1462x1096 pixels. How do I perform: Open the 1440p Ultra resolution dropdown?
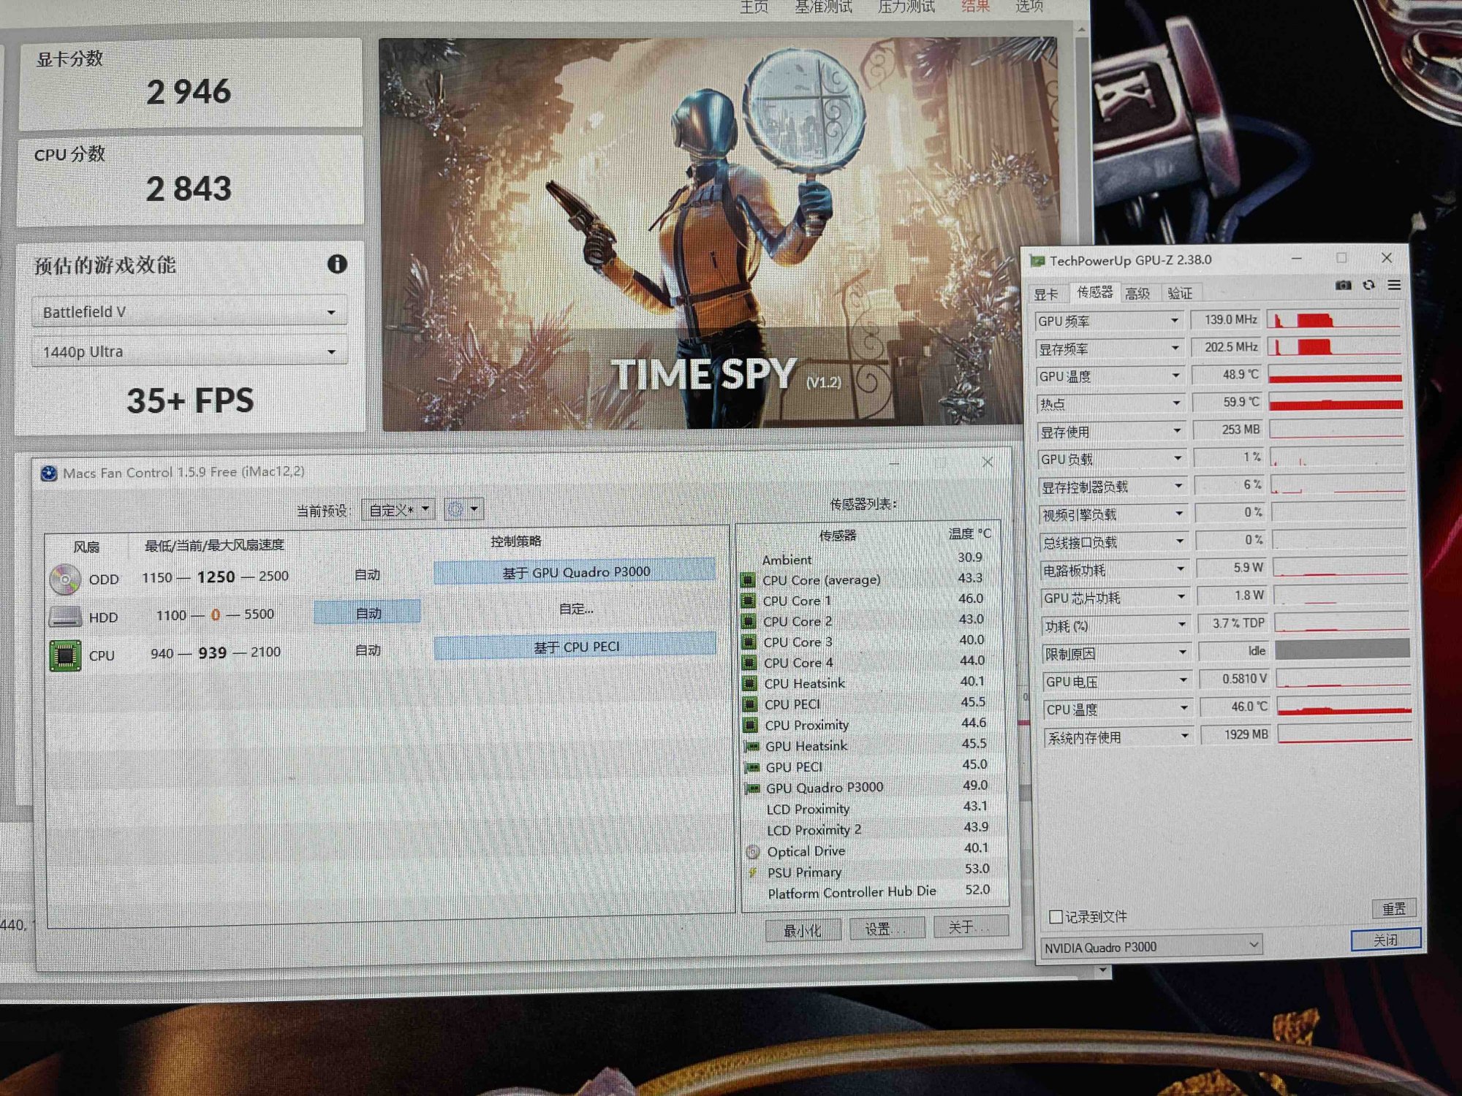coord(189,352)
